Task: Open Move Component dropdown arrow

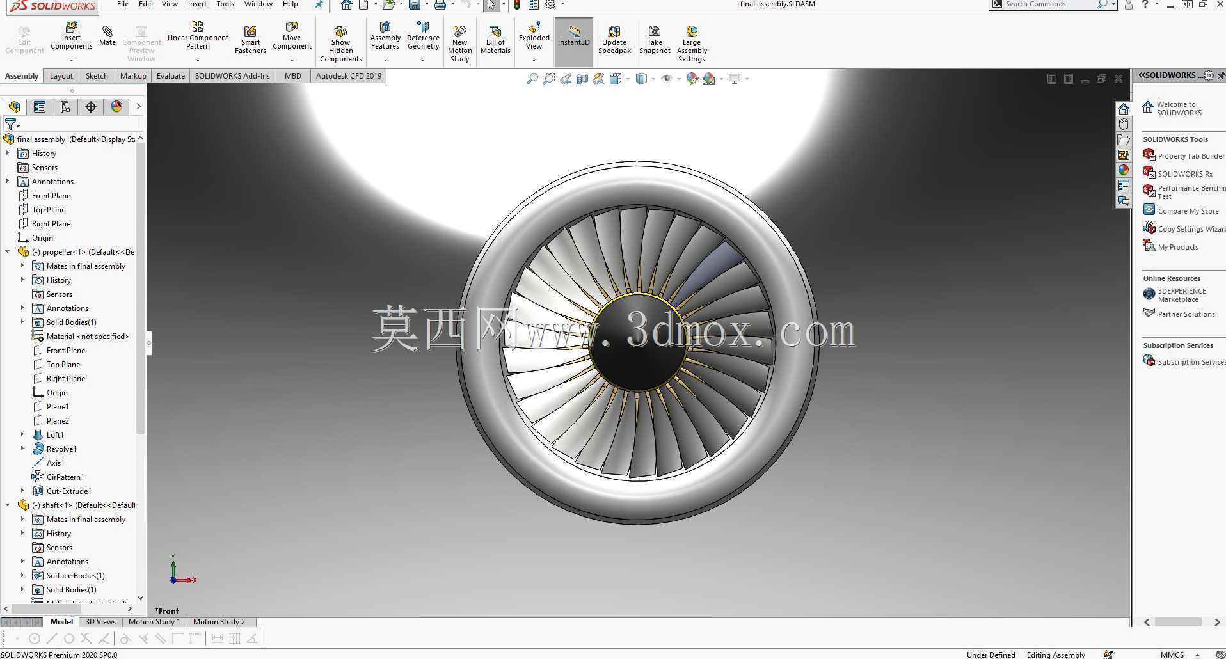Action: point(292,60)
